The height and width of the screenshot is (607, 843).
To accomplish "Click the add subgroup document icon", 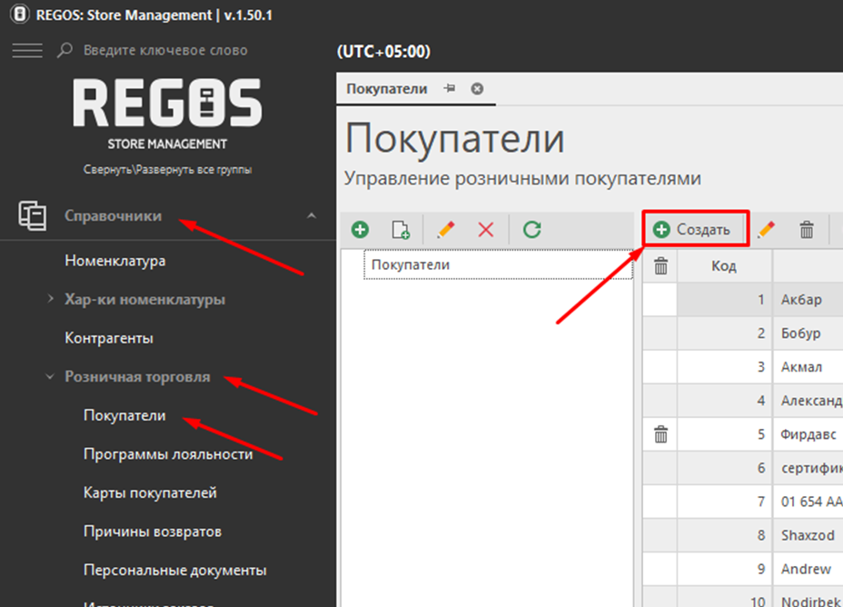I will [x=401, y=230].
